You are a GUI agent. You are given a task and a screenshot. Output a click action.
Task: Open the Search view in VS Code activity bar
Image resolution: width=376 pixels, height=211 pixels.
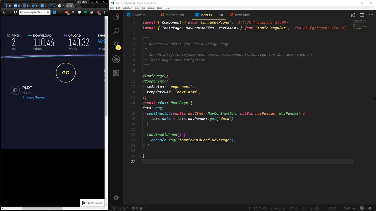[x=116, y=31]
